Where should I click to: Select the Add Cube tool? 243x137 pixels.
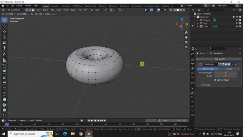click(x=4, y=66)
